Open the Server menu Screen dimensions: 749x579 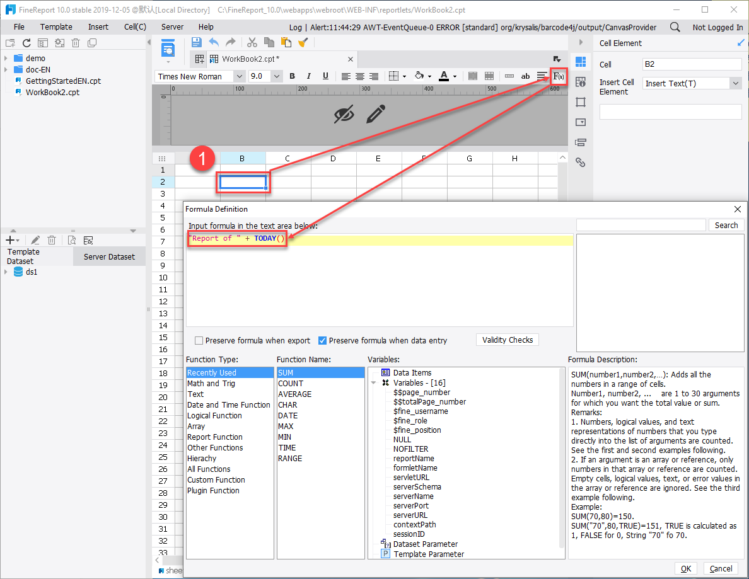click(x=171, y=26)
